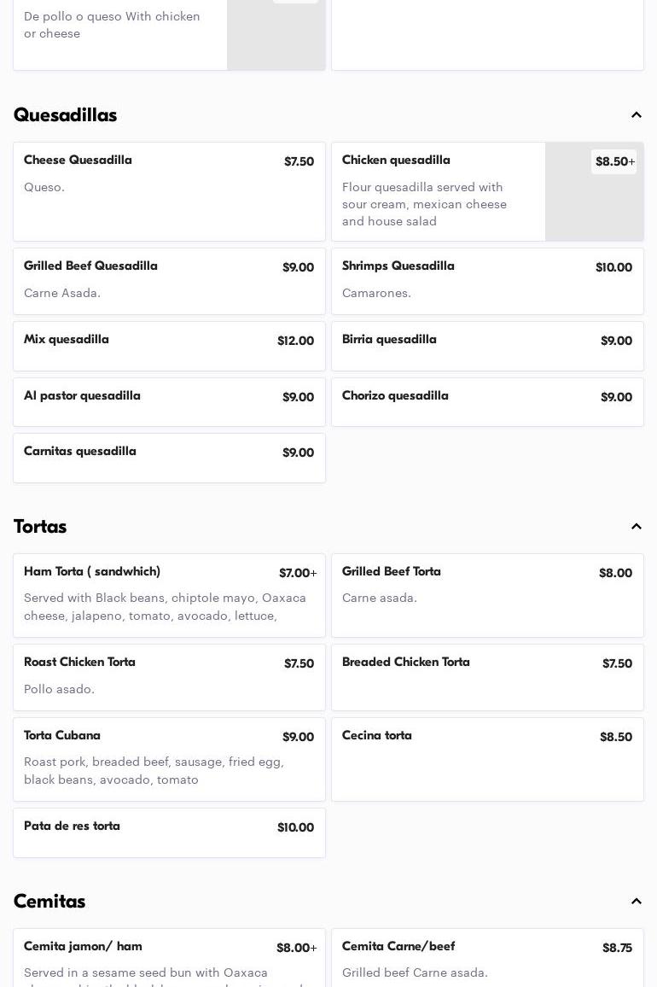Select the Mix quesadilla card
Screen dimensions: 657x987
click(x=169, y=346)
